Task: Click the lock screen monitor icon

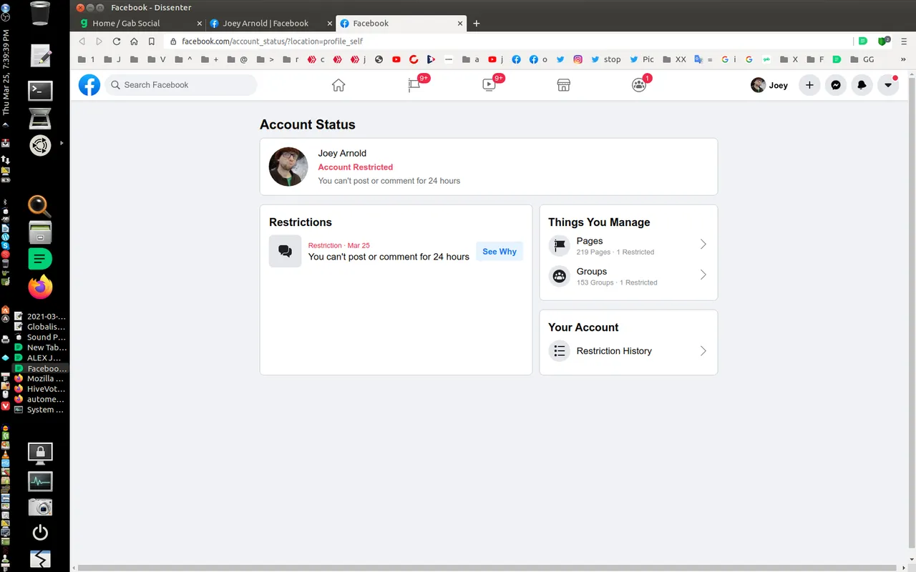Action: point(40,453)
